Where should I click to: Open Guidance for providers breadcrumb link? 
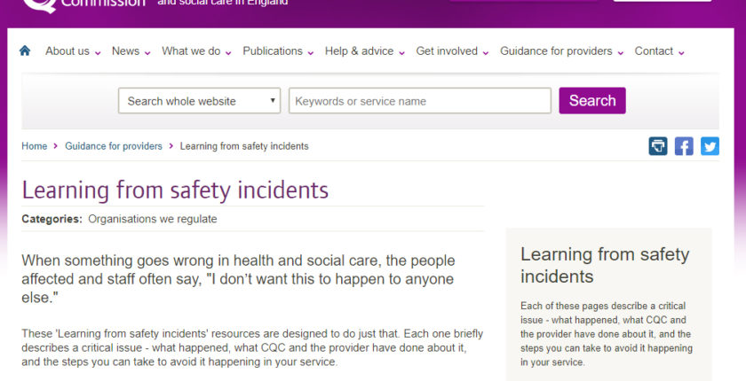114,146
